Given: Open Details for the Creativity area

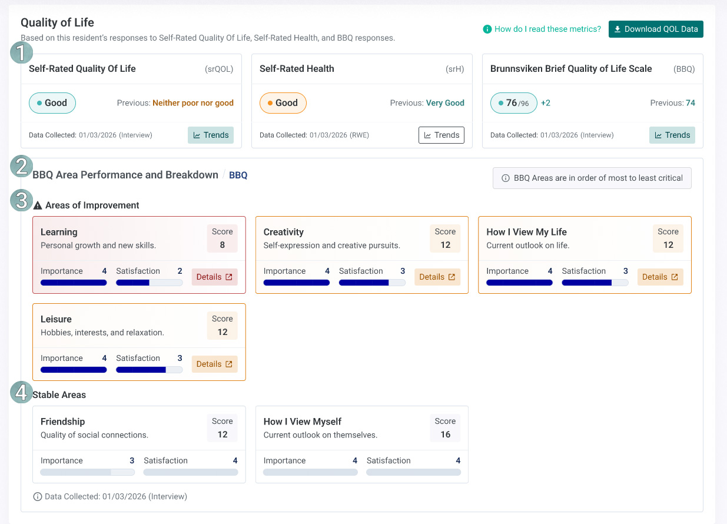Looking at the screenshot, I should (437, 277).
